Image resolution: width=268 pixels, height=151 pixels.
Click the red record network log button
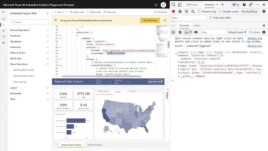pyautogui.click(x=173, y=11)
